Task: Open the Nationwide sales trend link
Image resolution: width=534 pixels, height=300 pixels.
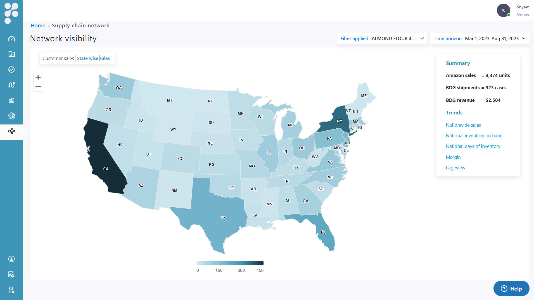Action: (x=463, y=125)
